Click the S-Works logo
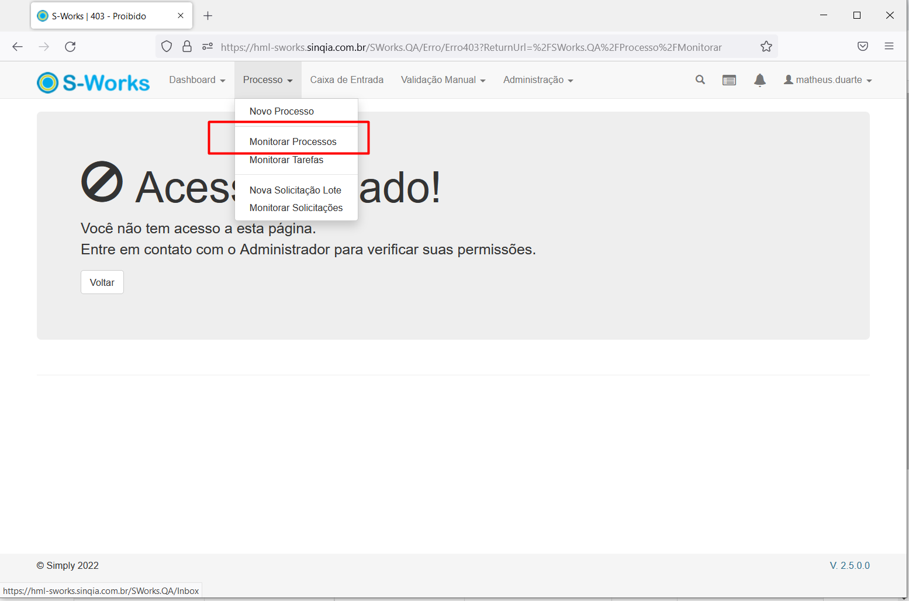Viewport: 909px width, 601px height. point(93,82)
